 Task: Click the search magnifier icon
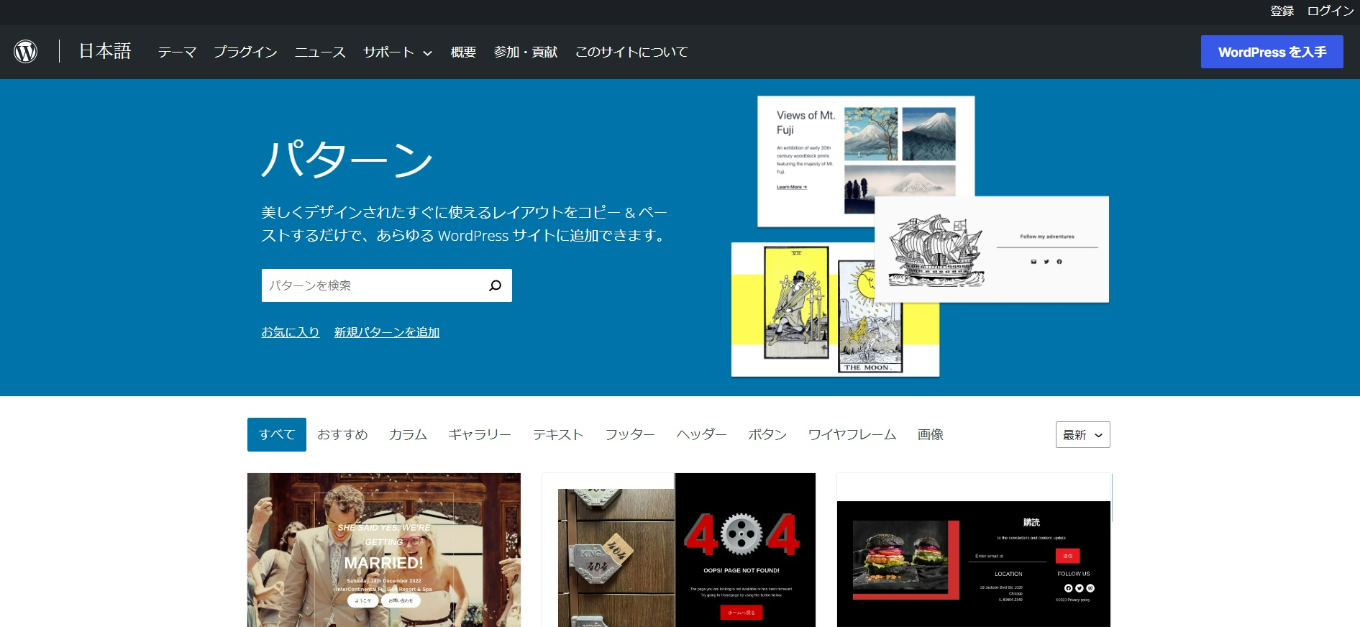pos(495,285)
